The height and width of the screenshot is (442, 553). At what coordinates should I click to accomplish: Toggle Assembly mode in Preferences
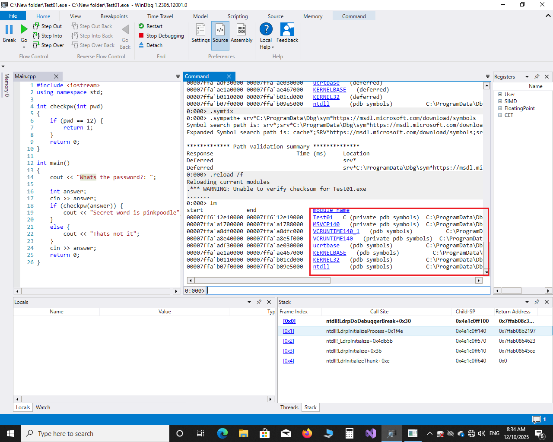[x=241, y=30]
